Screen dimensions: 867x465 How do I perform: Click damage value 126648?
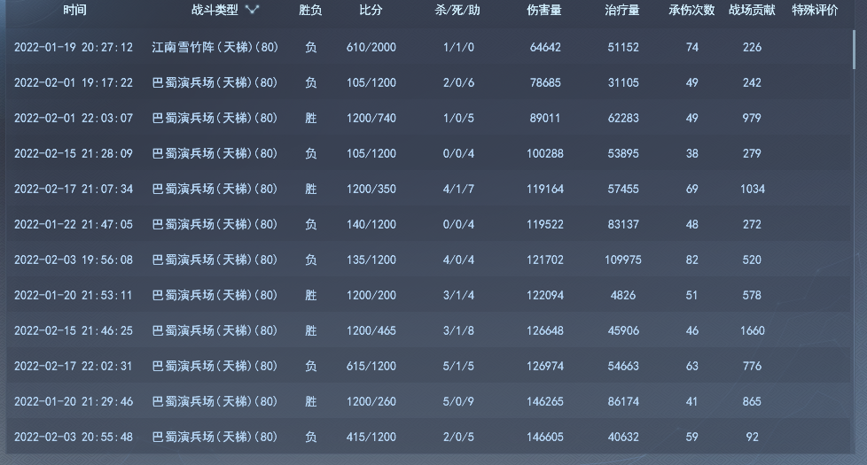[x=545, y=330]
